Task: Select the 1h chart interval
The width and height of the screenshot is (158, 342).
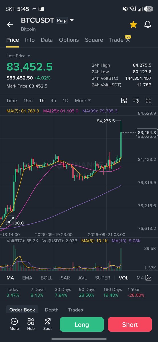Action: (42, 101)
